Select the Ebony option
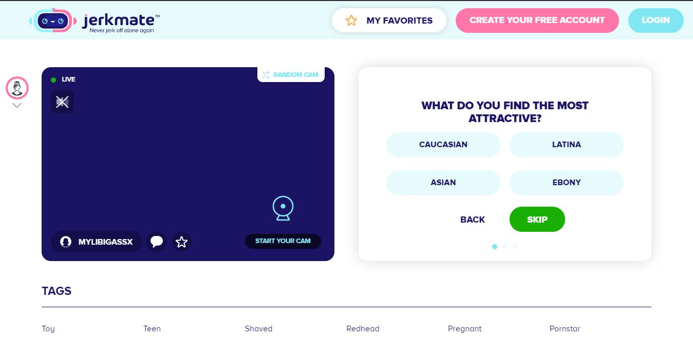Image resolution: width=693 pixels, height=338 pixels. pyautogui.click(x=566, y=183)
